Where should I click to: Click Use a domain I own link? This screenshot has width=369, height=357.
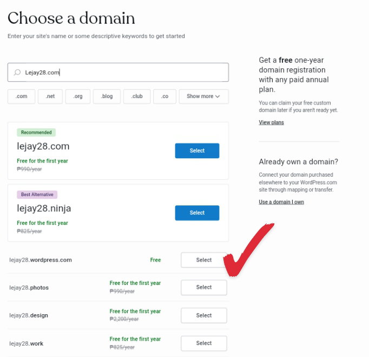(x=281, y=202)
